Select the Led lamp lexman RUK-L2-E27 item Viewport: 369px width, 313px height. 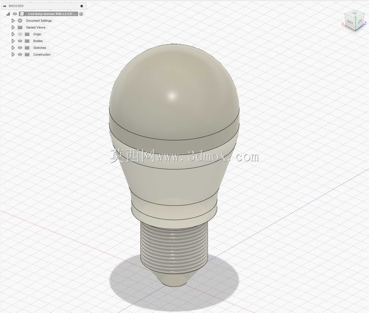point(52,14)
